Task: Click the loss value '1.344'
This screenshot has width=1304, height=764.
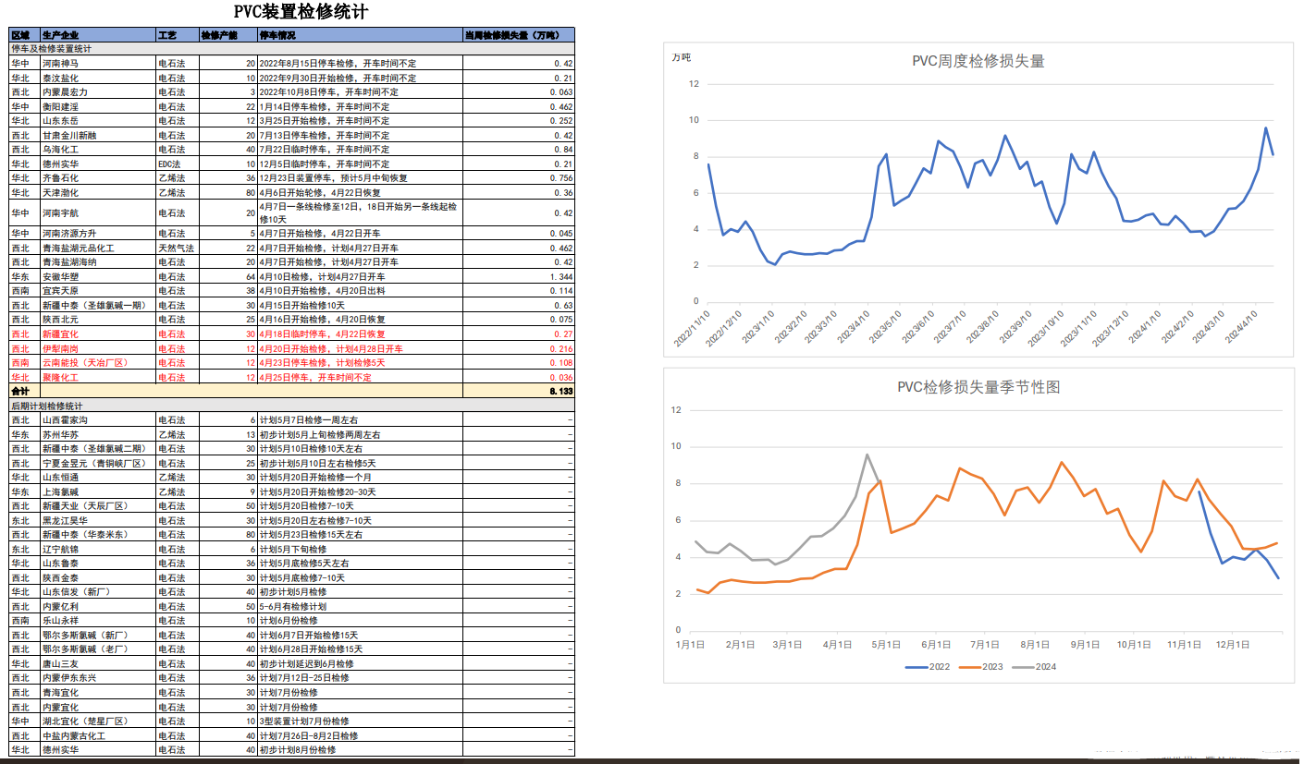Action: [519, 277]
